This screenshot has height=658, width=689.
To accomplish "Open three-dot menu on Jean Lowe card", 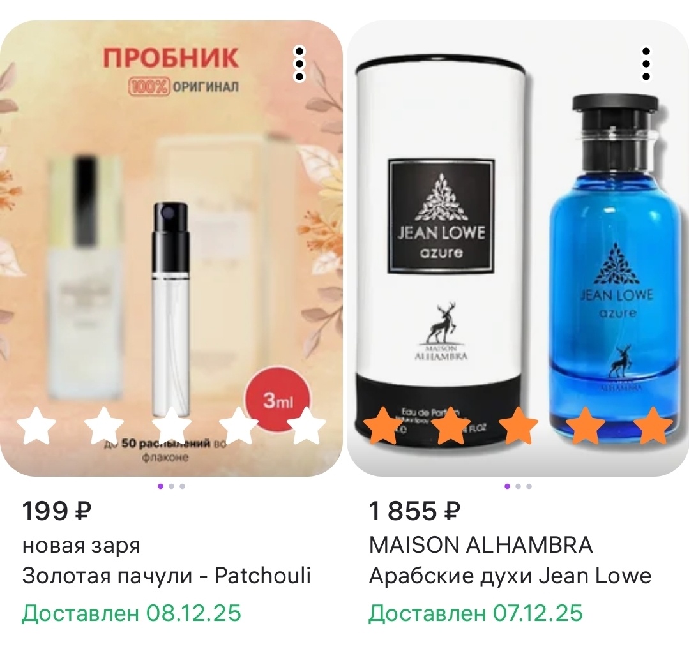I will tap(646, 64).
